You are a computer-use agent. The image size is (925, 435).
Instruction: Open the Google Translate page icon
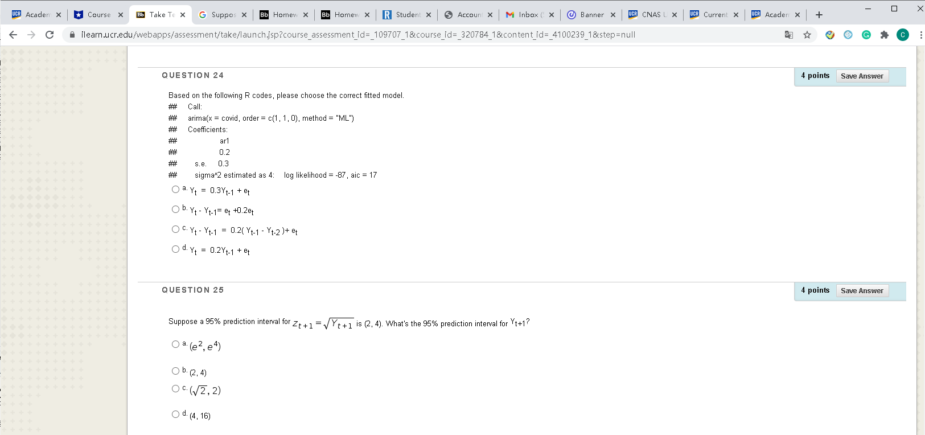tap(789, 35)
